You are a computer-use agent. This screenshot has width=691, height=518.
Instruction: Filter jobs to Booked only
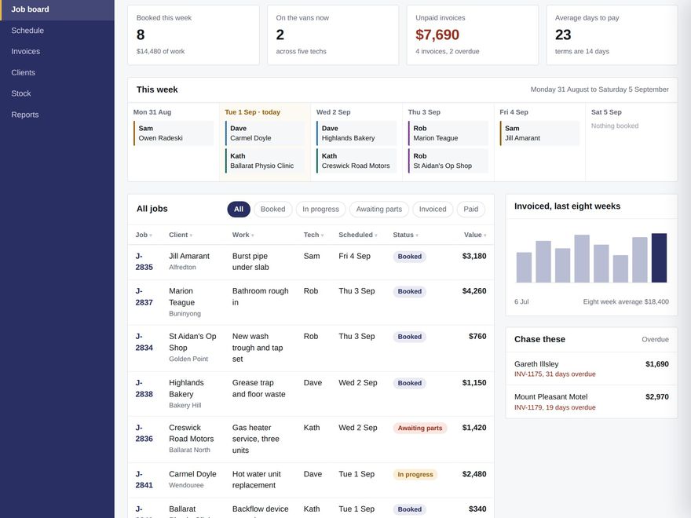272,210
